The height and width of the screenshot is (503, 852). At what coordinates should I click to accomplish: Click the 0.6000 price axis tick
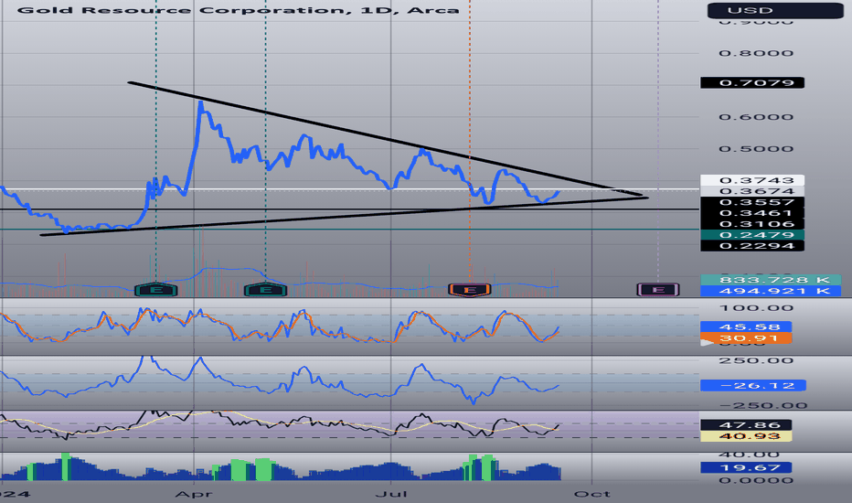click(x=756, y=117)
